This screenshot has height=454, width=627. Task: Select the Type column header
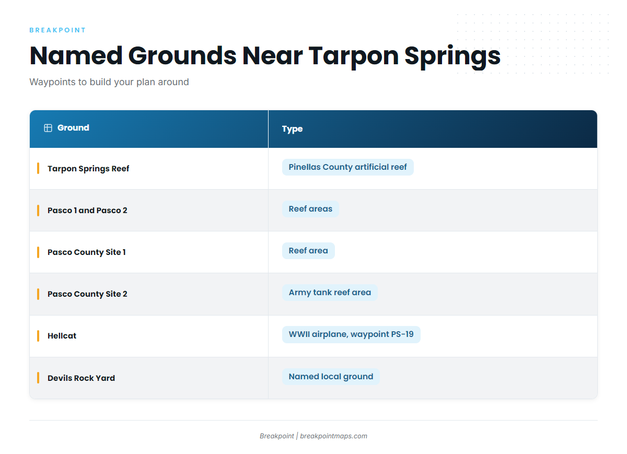coord(433,129)
